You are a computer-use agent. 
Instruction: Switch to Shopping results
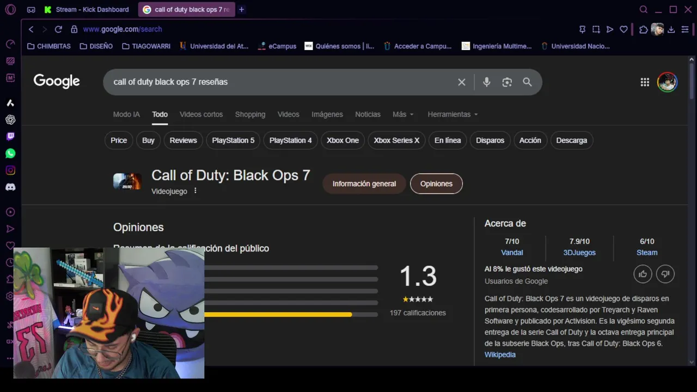point(250,114)
